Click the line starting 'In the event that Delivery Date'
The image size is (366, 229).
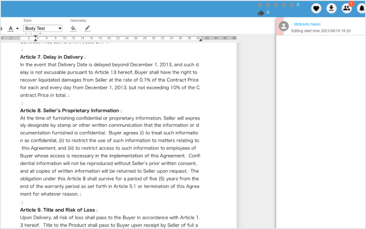pyautogui.click(x=109, y=65)
